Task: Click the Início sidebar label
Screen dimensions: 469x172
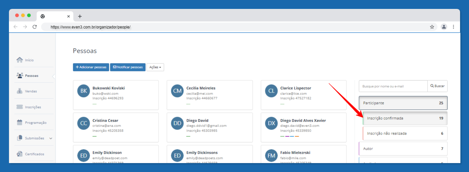Action: (29, 60)
